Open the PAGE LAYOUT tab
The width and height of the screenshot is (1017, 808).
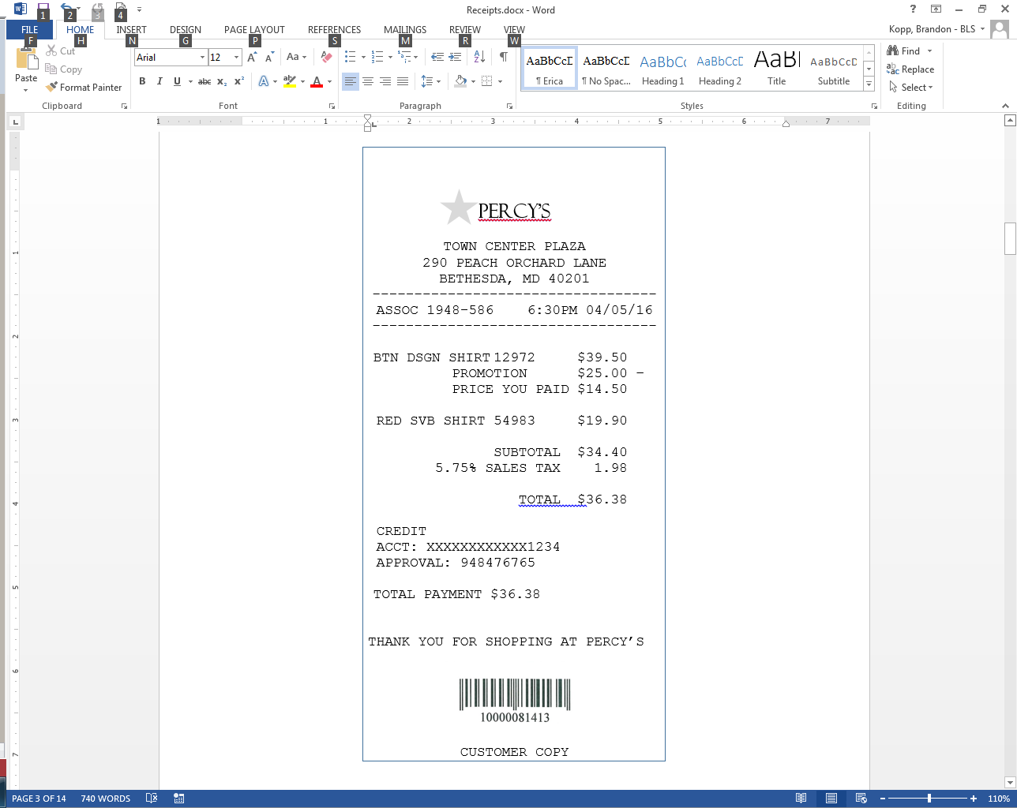(x=254, y=30)
